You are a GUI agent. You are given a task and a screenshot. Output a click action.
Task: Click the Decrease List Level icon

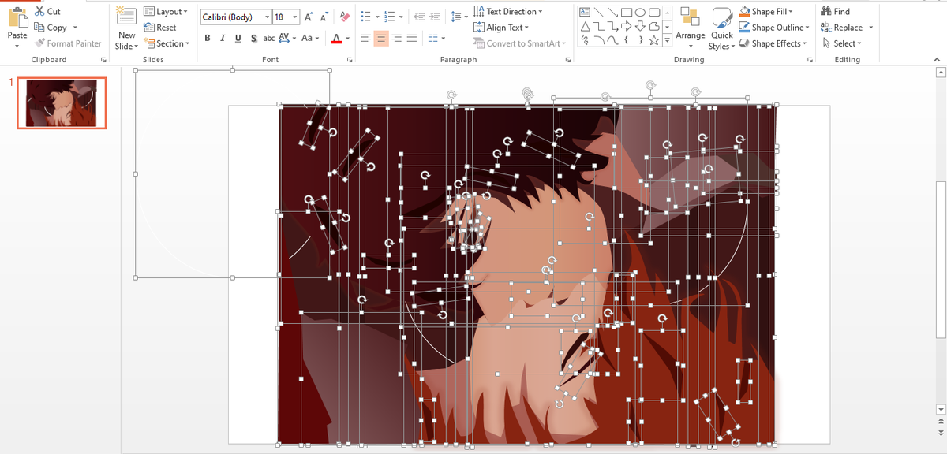pyautogui.click(x=421, y=17)
